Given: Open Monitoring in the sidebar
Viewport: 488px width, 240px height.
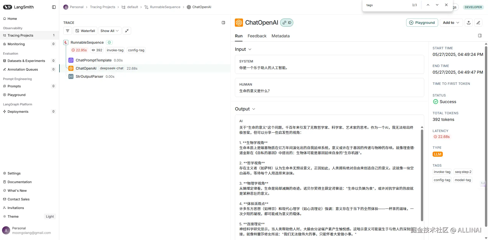Looking at the screenshot, I should click(x=29, y=44).
